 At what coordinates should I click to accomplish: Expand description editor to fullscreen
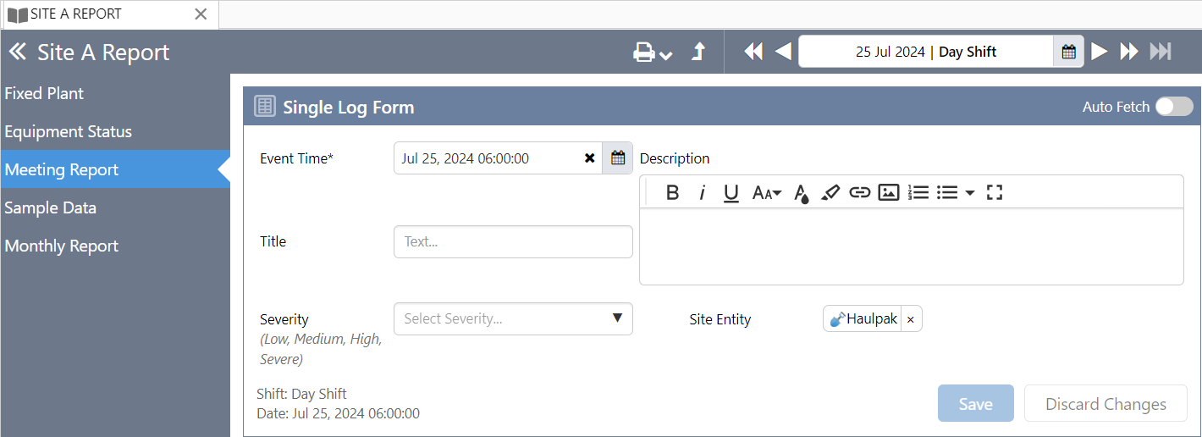tap(995, 192)
